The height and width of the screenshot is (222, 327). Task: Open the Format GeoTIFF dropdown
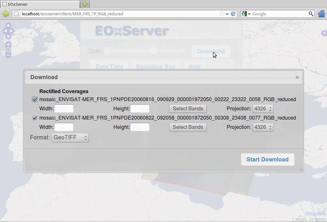pos(70,138)
